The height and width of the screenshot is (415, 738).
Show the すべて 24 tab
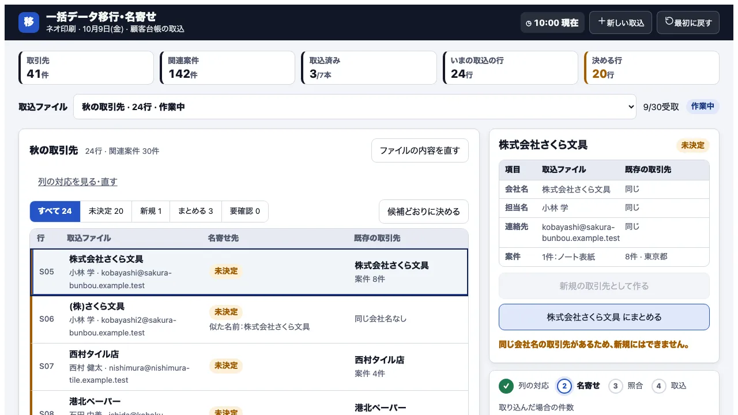55,211
